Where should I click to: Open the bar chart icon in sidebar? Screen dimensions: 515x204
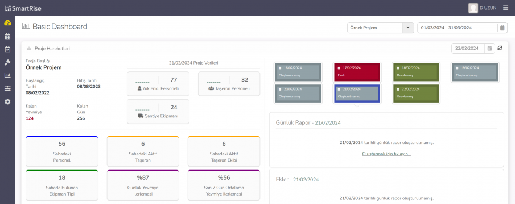[x=7, y=75]
